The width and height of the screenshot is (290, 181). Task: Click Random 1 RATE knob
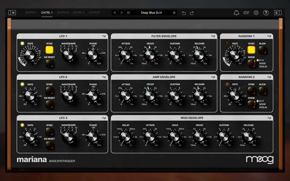click(x=235, y=55)
